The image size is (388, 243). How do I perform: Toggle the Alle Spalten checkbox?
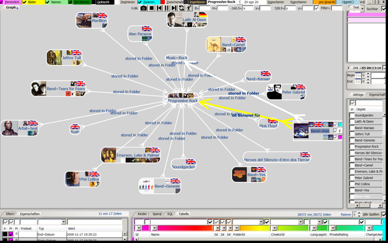coord(383,214)
